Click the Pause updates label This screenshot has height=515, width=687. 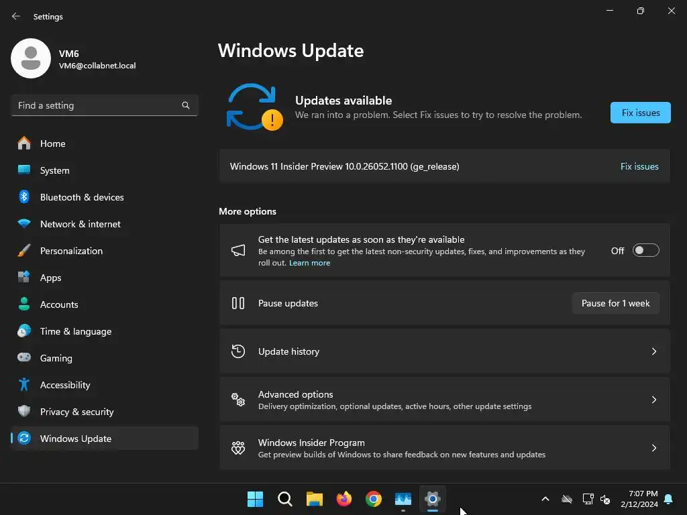(x=288, y=303)
